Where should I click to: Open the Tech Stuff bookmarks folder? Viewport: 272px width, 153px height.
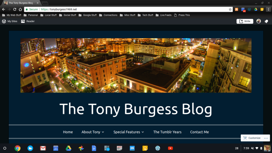(145, 15)
